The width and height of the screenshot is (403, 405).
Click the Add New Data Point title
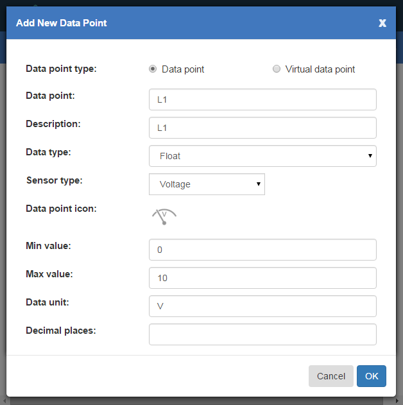point(62,23)
